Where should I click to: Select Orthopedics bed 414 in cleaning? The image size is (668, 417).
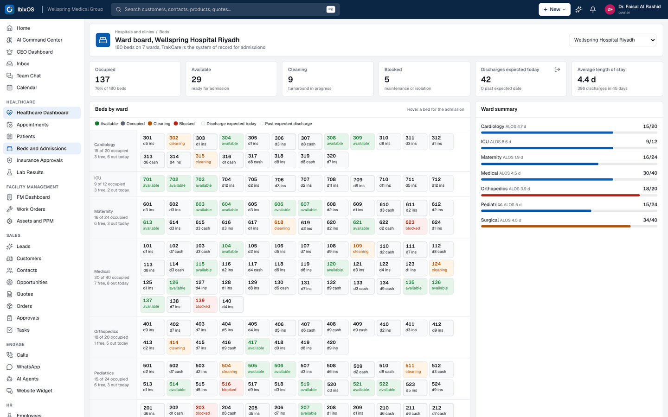(x=179, y=346)
